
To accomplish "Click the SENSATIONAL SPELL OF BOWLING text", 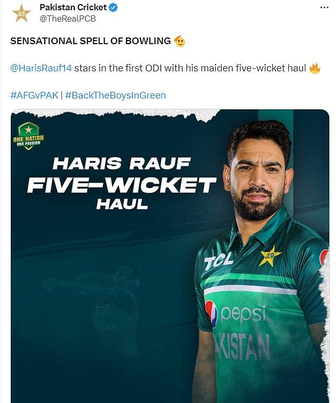I will [90, 41].
